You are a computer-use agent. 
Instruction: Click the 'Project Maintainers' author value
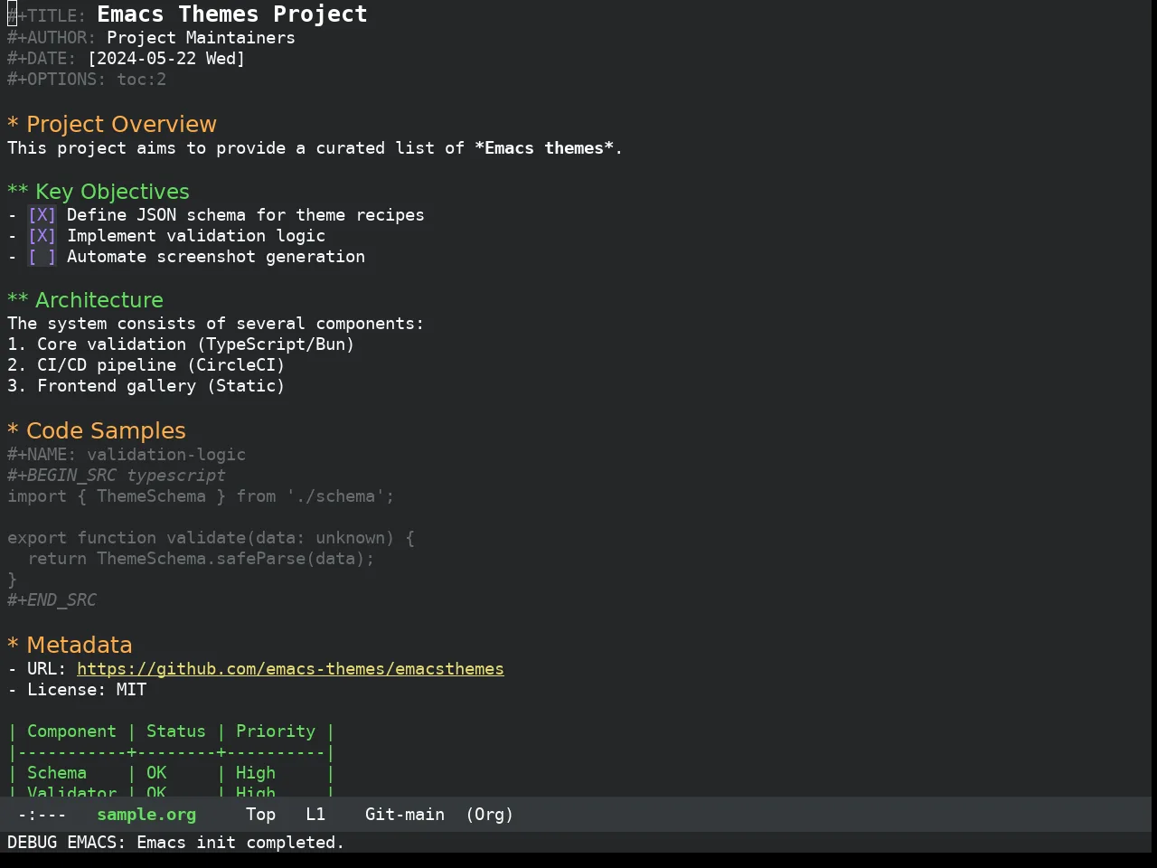pos(201,38)
